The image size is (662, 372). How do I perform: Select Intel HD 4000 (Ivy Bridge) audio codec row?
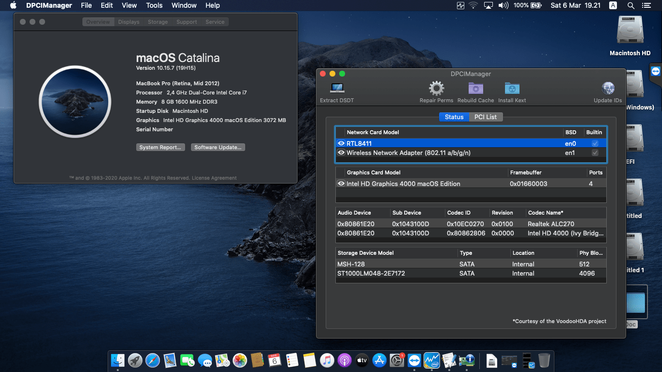click(471, 233)
